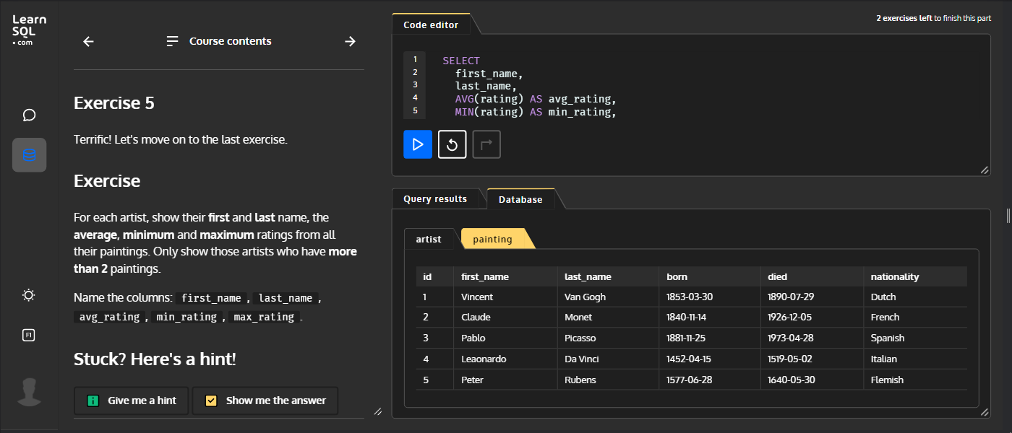
Task: Open the artist table tab
Action: [x=429, y=239]
